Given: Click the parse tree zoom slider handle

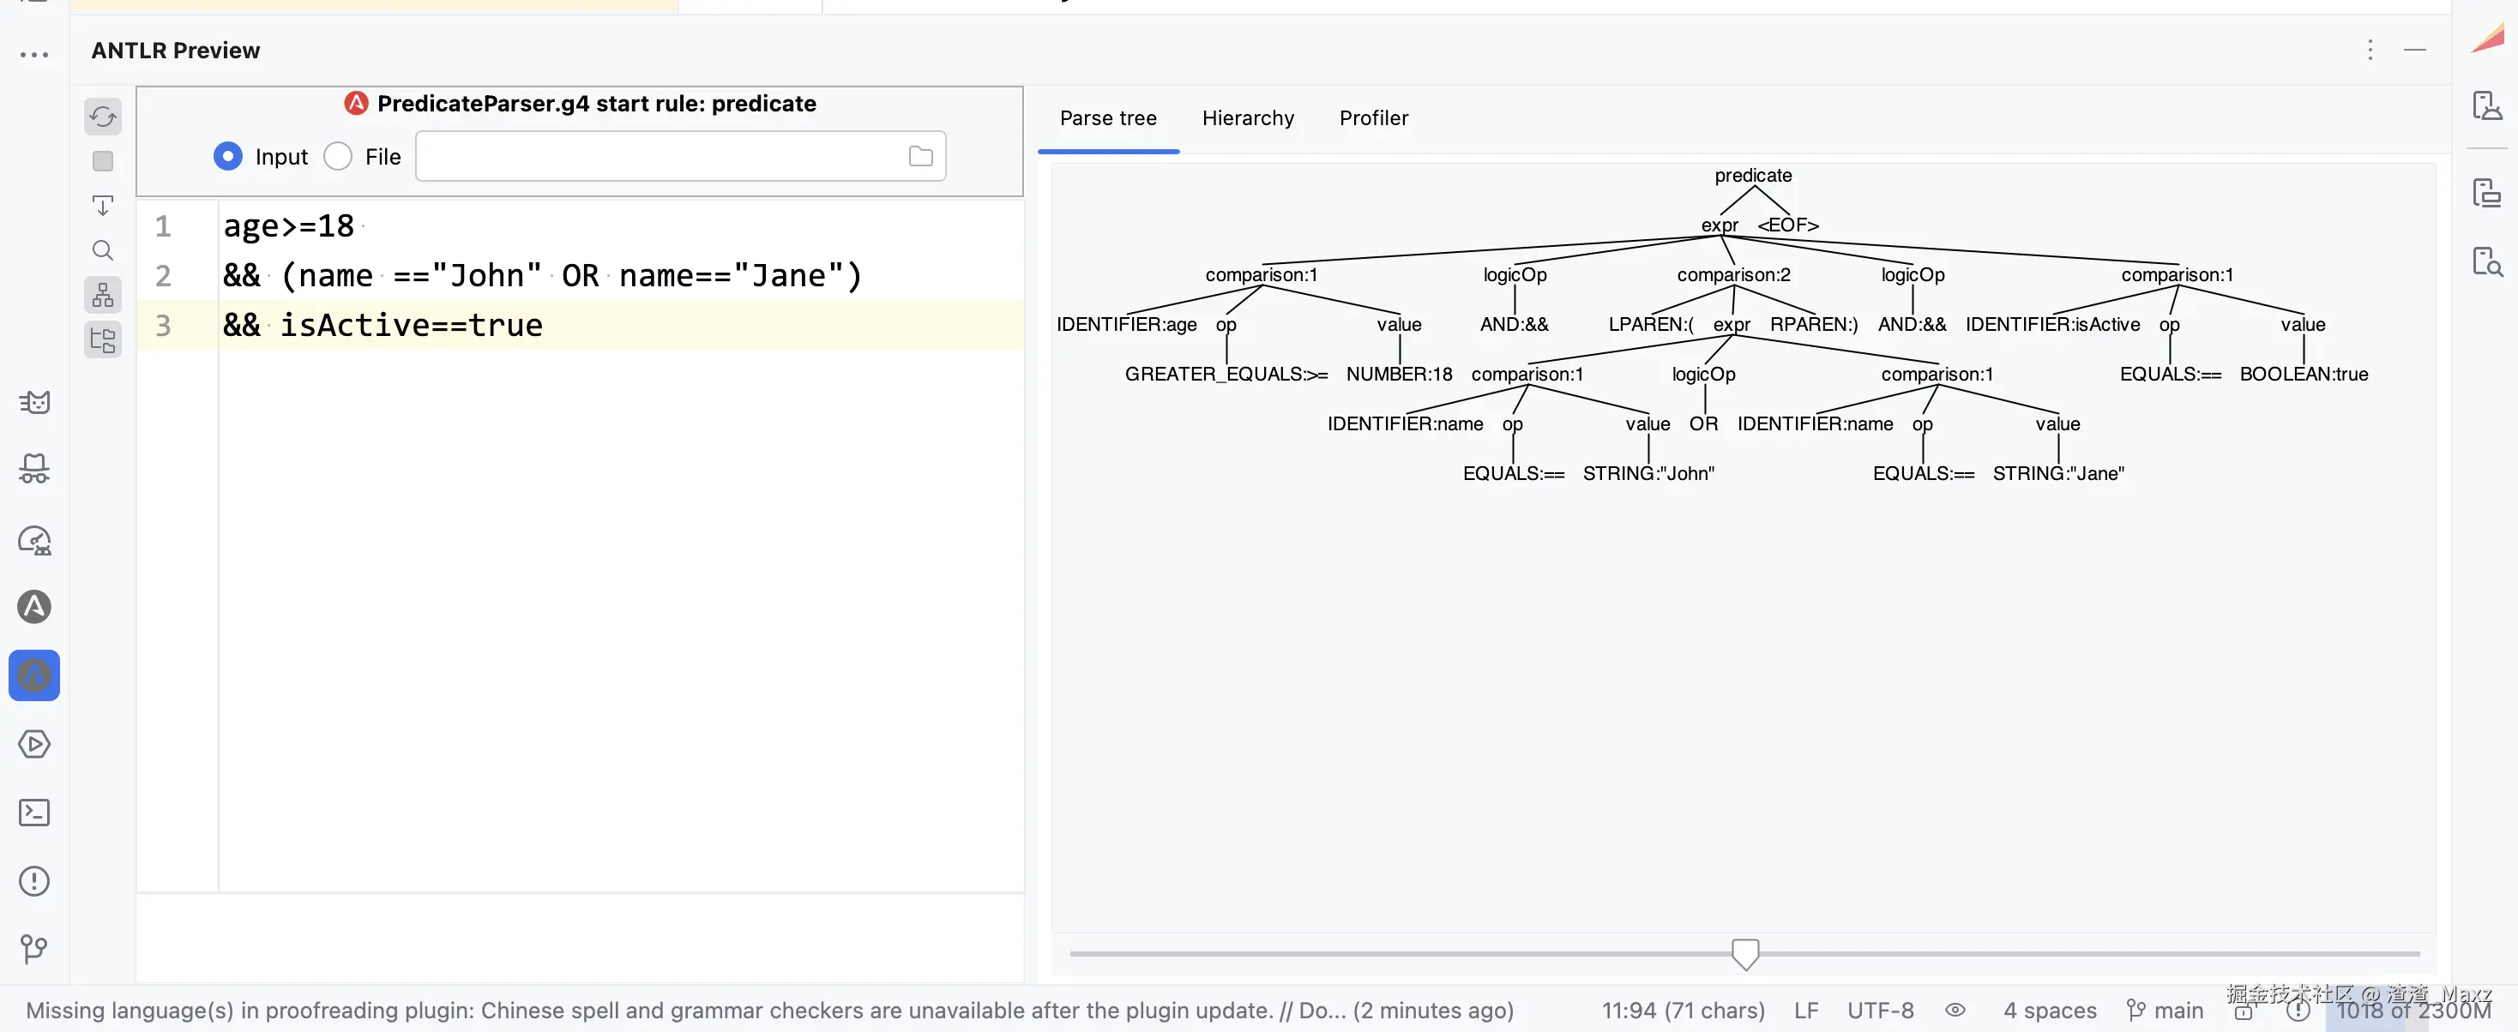Looking at the screenshot, I should pos(1744,954).
